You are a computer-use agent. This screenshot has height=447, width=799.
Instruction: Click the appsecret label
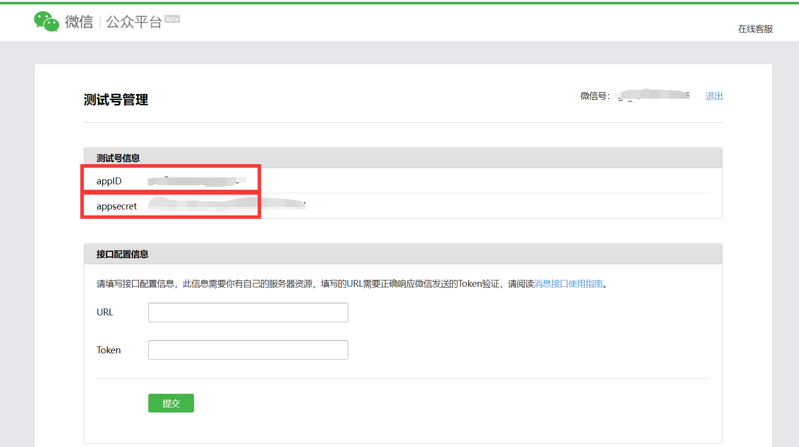[x=117, y=206]
